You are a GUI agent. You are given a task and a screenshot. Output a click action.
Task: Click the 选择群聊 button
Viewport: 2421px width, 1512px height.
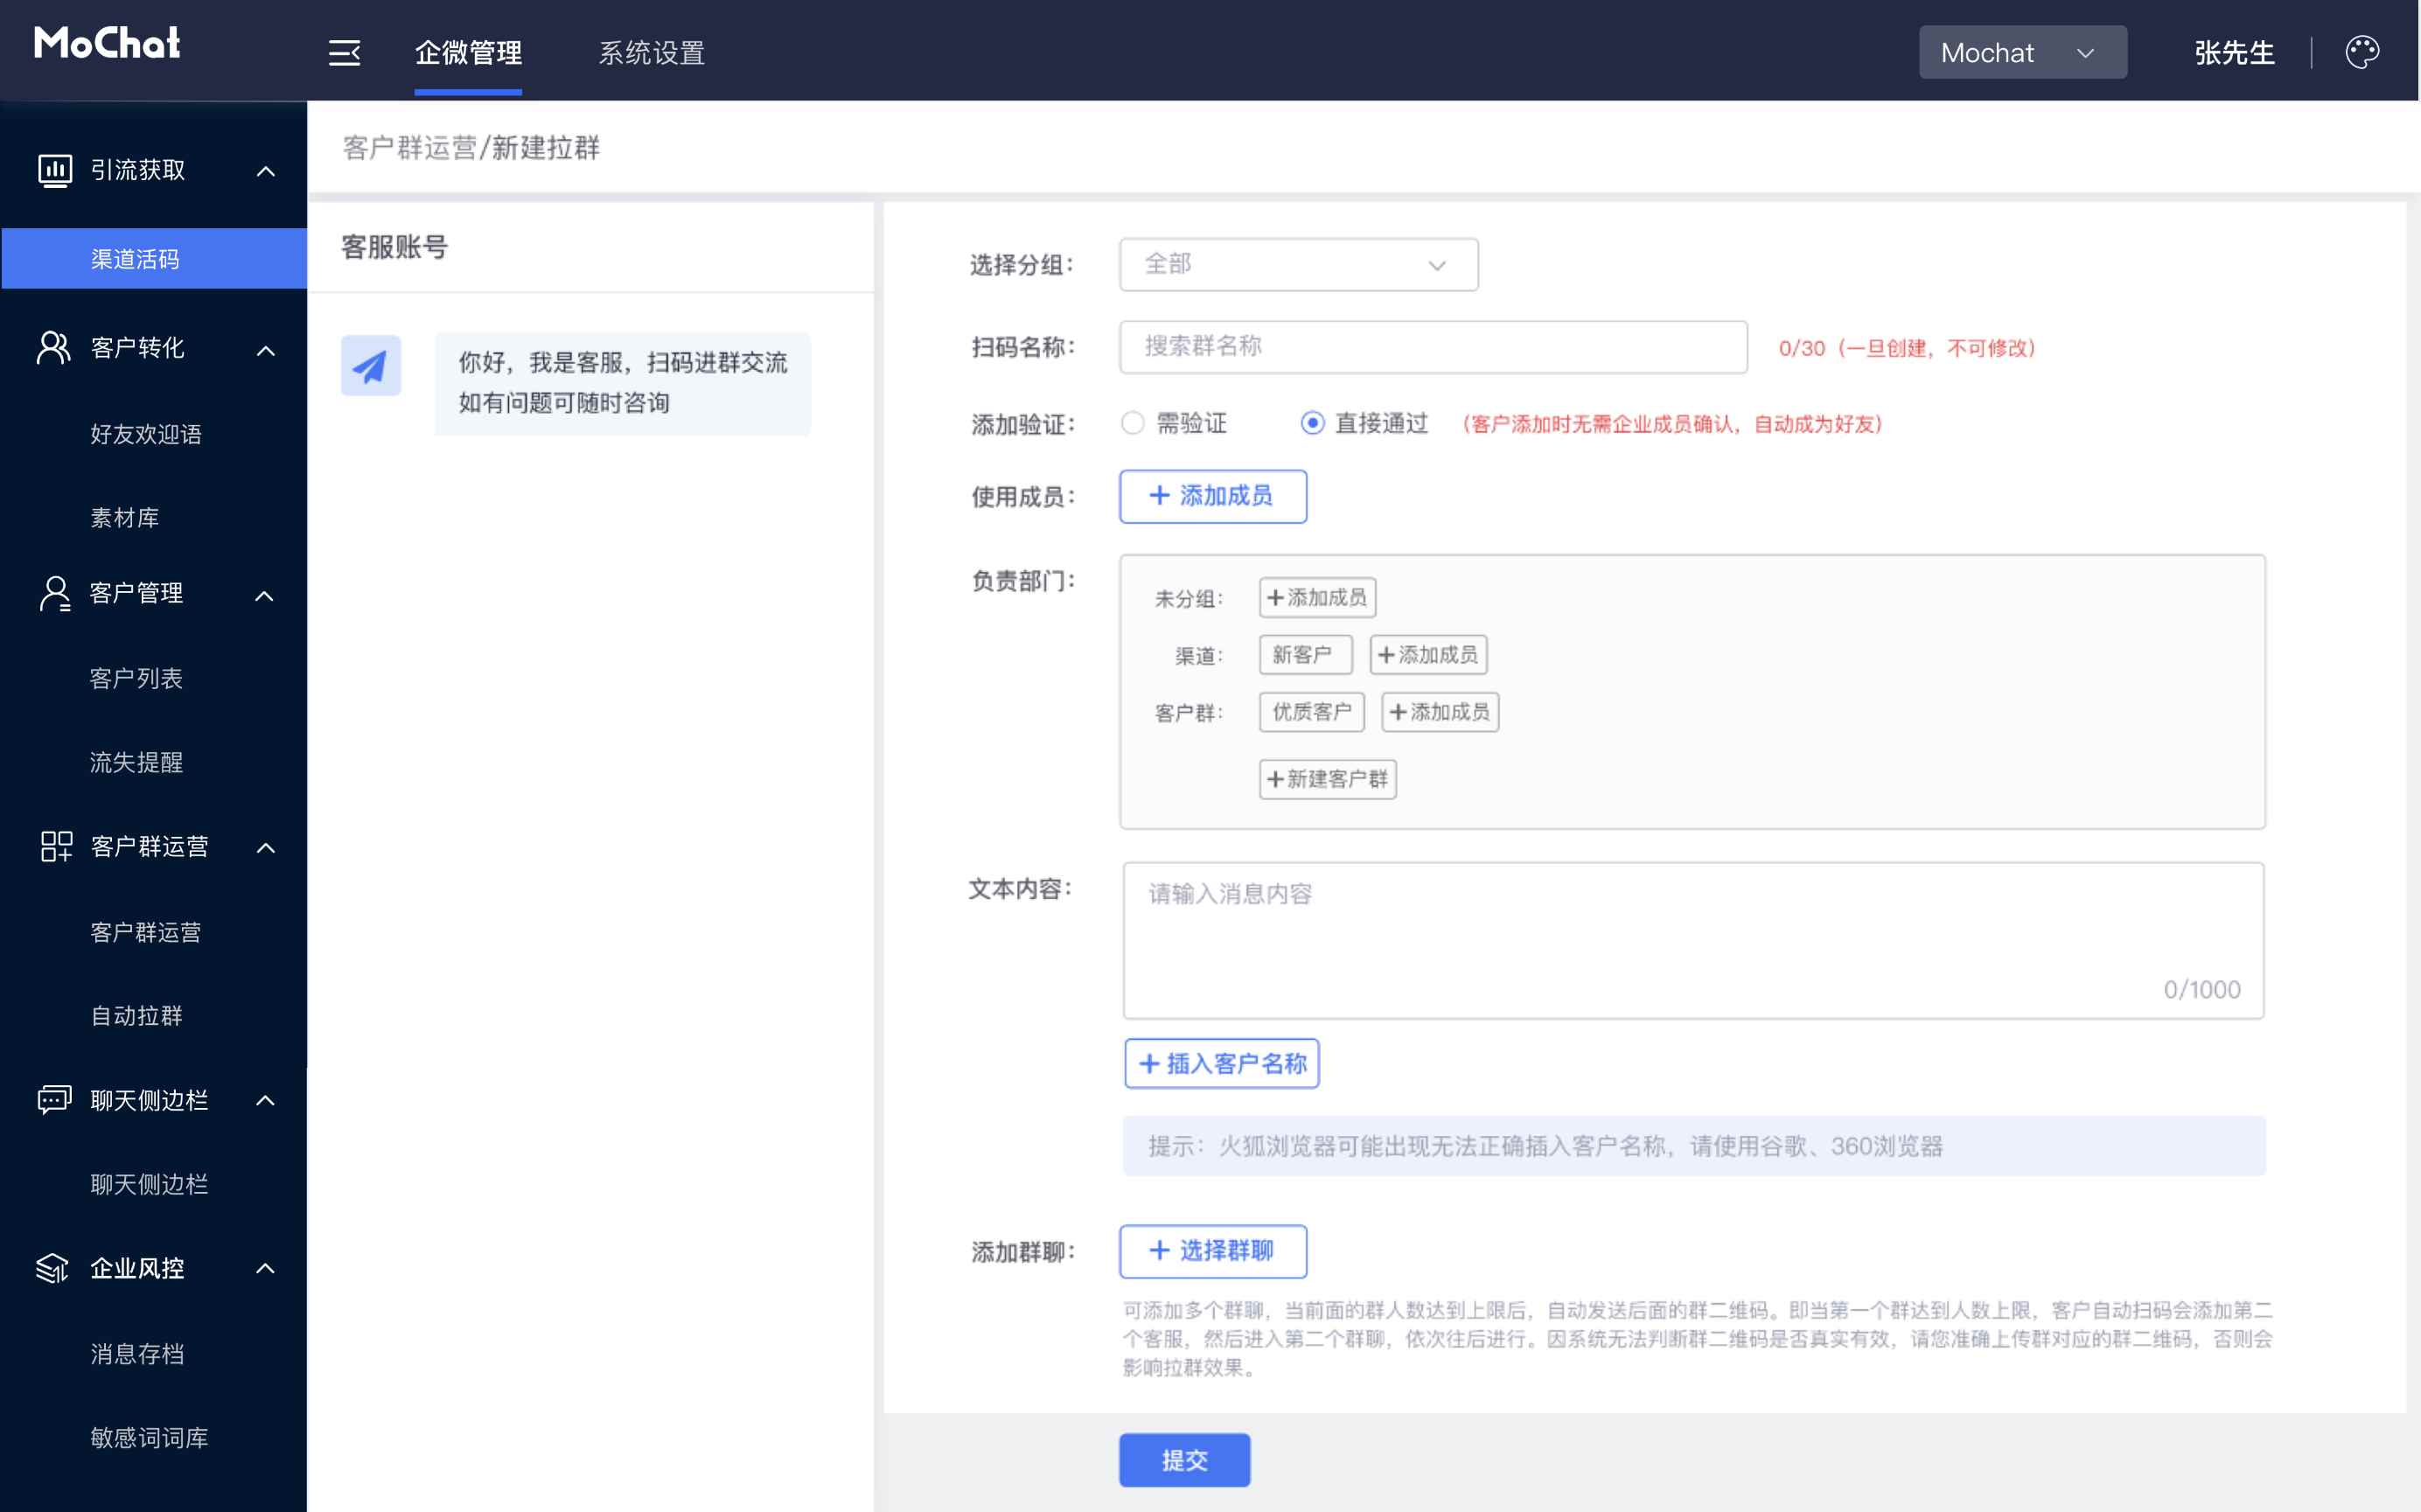1212,1251
